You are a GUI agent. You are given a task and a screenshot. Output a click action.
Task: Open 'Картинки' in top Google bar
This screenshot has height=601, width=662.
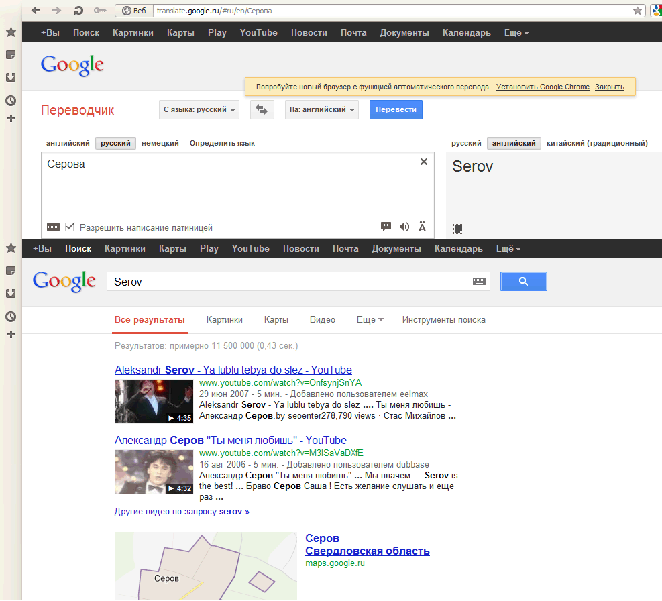point(133,32)
